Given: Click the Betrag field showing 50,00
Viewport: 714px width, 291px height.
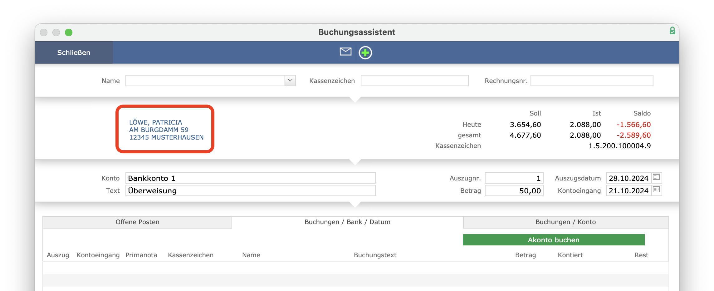Looking at the screenshot, I should (514, 190).
